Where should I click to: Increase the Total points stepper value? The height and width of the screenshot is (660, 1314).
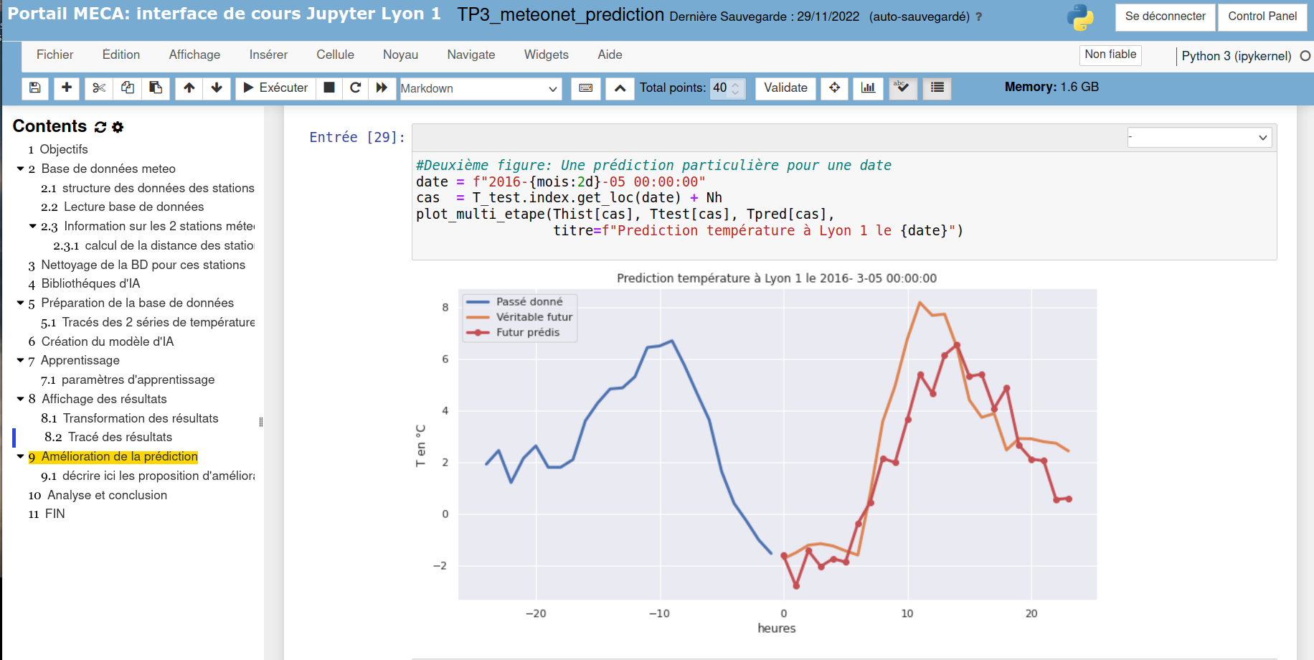(x=735, y=84)
